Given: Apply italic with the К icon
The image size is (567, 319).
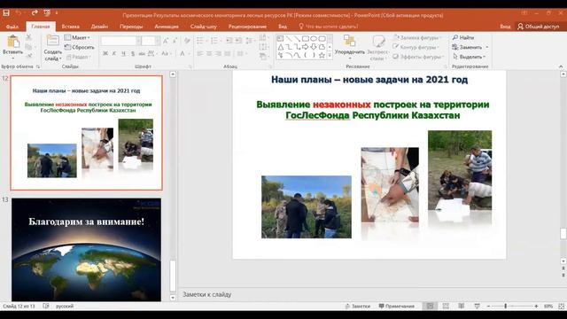Looking at the screenshot, I should click(x=114, y=53).
